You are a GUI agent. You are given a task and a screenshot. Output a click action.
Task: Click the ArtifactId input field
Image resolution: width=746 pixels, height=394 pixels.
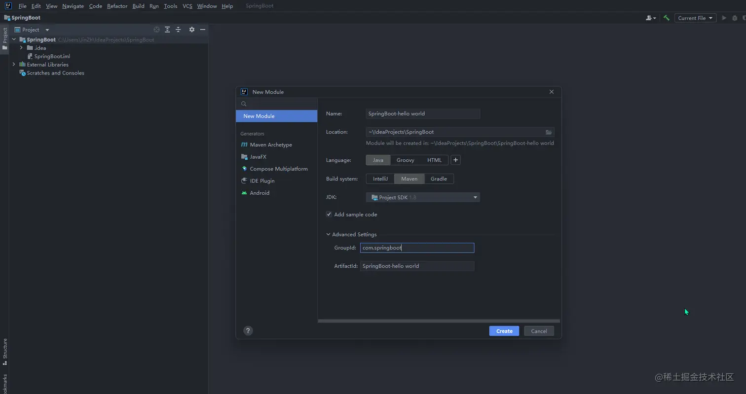point(417,266)
